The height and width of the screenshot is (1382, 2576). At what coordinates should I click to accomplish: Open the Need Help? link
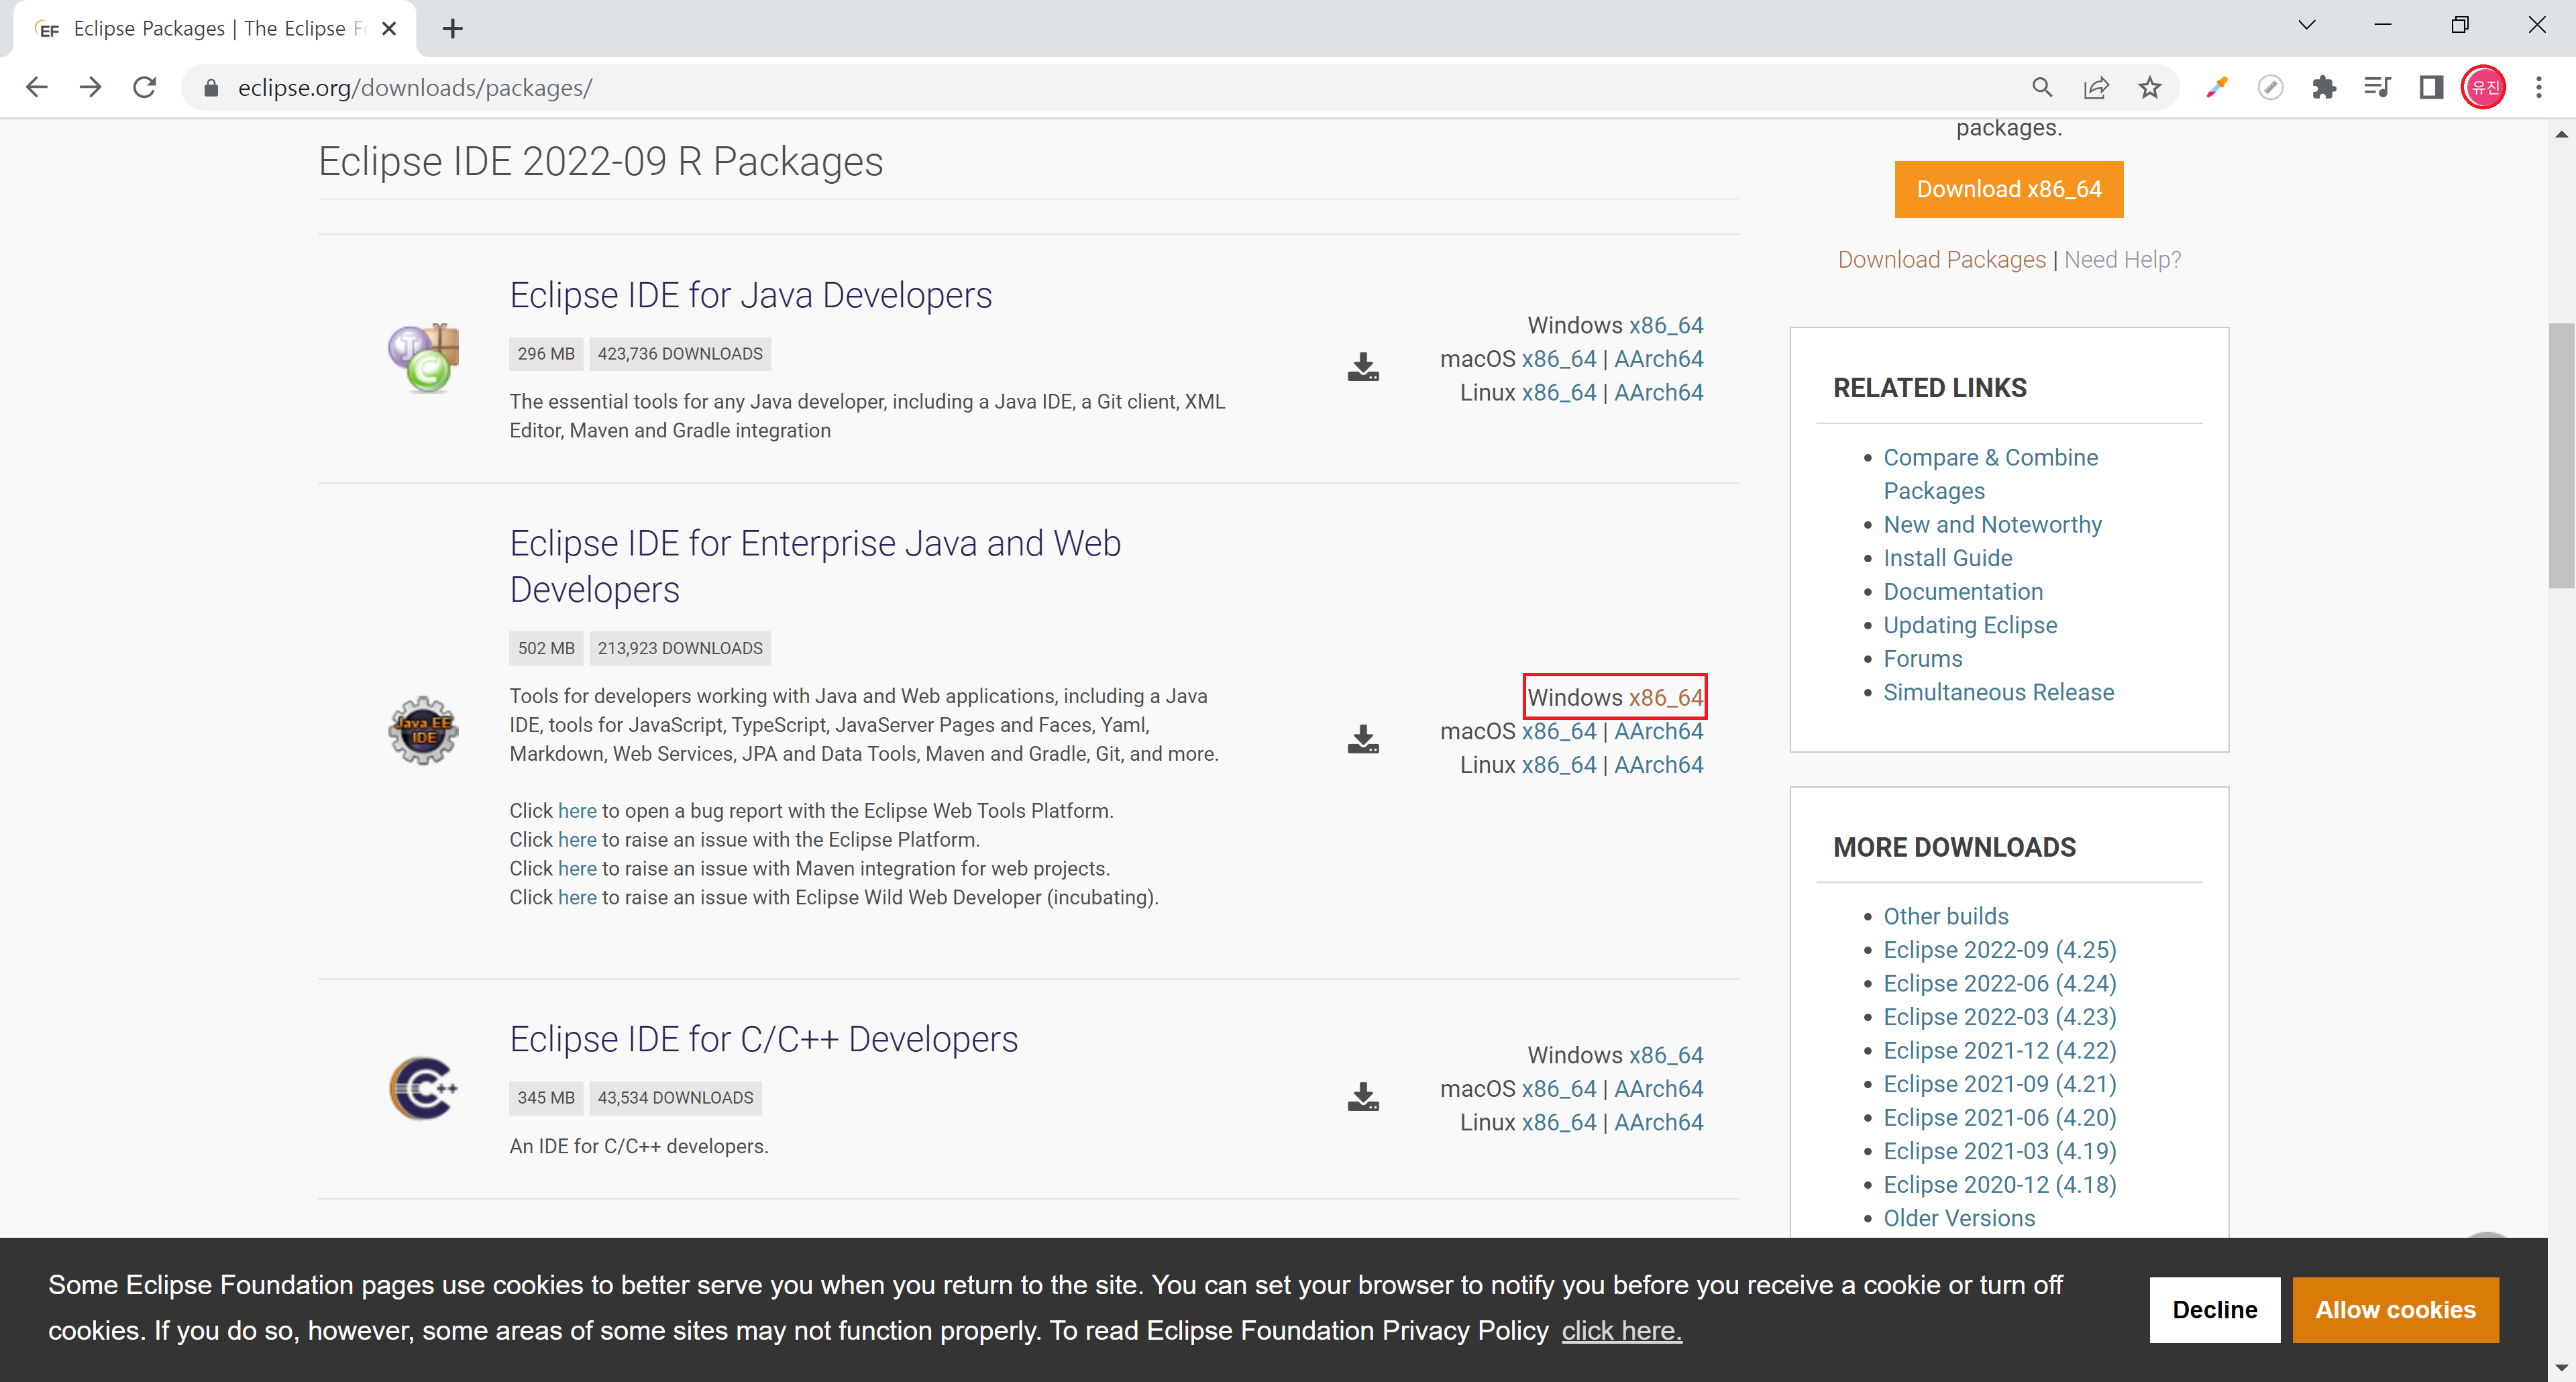pyautogui.click(x=2122, y=259)
